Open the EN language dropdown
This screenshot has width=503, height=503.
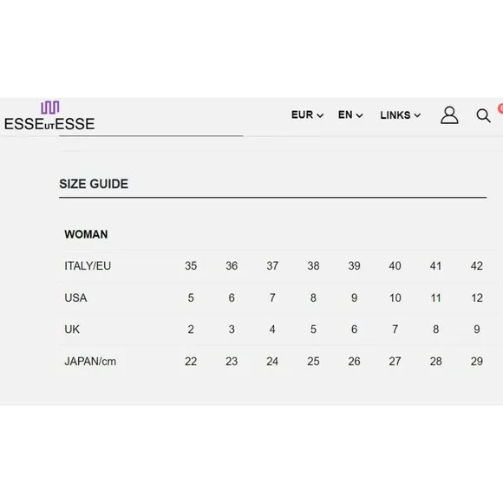(350, 114)
